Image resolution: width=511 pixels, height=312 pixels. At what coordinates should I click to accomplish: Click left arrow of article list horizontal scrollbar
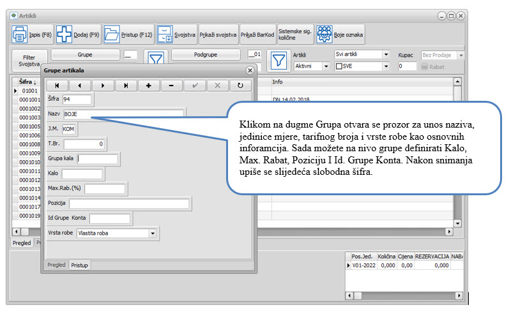point(17,232)
